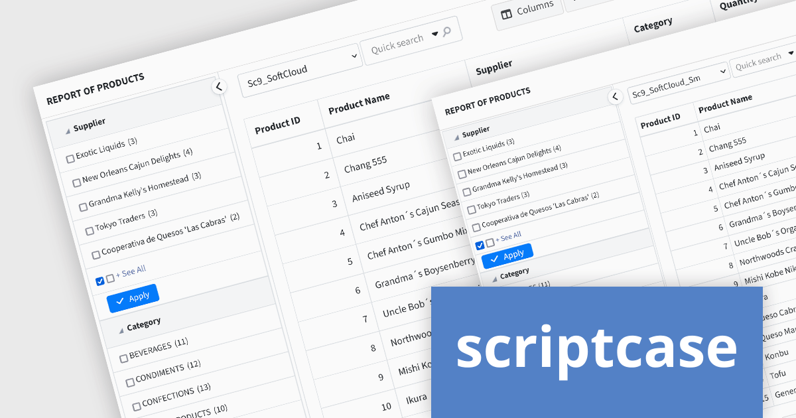Sort by Product ID in large report
Image resolution: width=796 pixels, height=418 pixels.
pyautogui.click(x=278, y=124)
